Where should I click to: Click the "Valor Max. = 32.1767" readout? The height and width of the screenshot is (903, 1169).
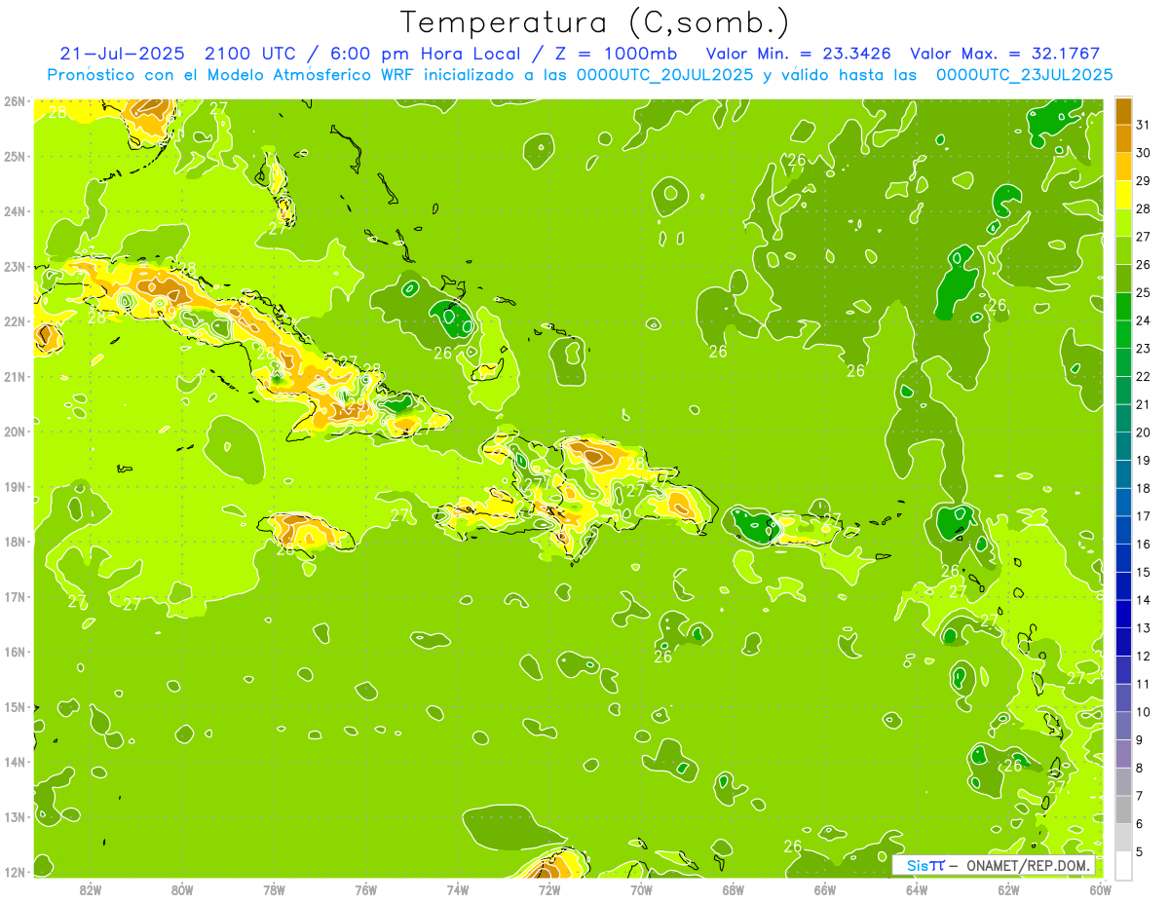(1004, 54)
